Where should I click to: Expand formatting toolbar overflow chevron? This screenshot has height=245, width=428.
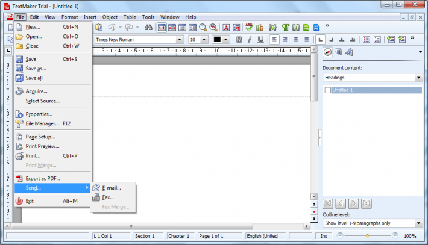pyautogui.click(x=412, y=37)
